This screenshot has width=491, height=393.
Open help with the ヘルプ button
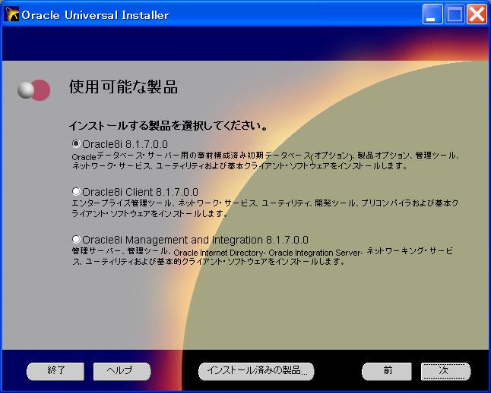point(122,371)
